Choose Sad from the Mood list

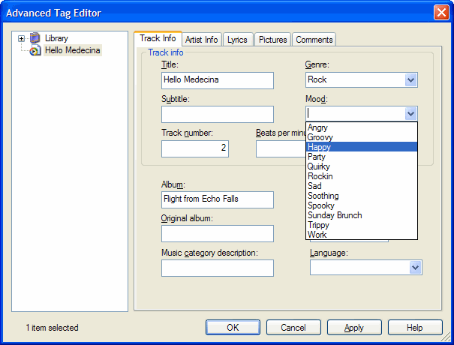tap(362, 186)
